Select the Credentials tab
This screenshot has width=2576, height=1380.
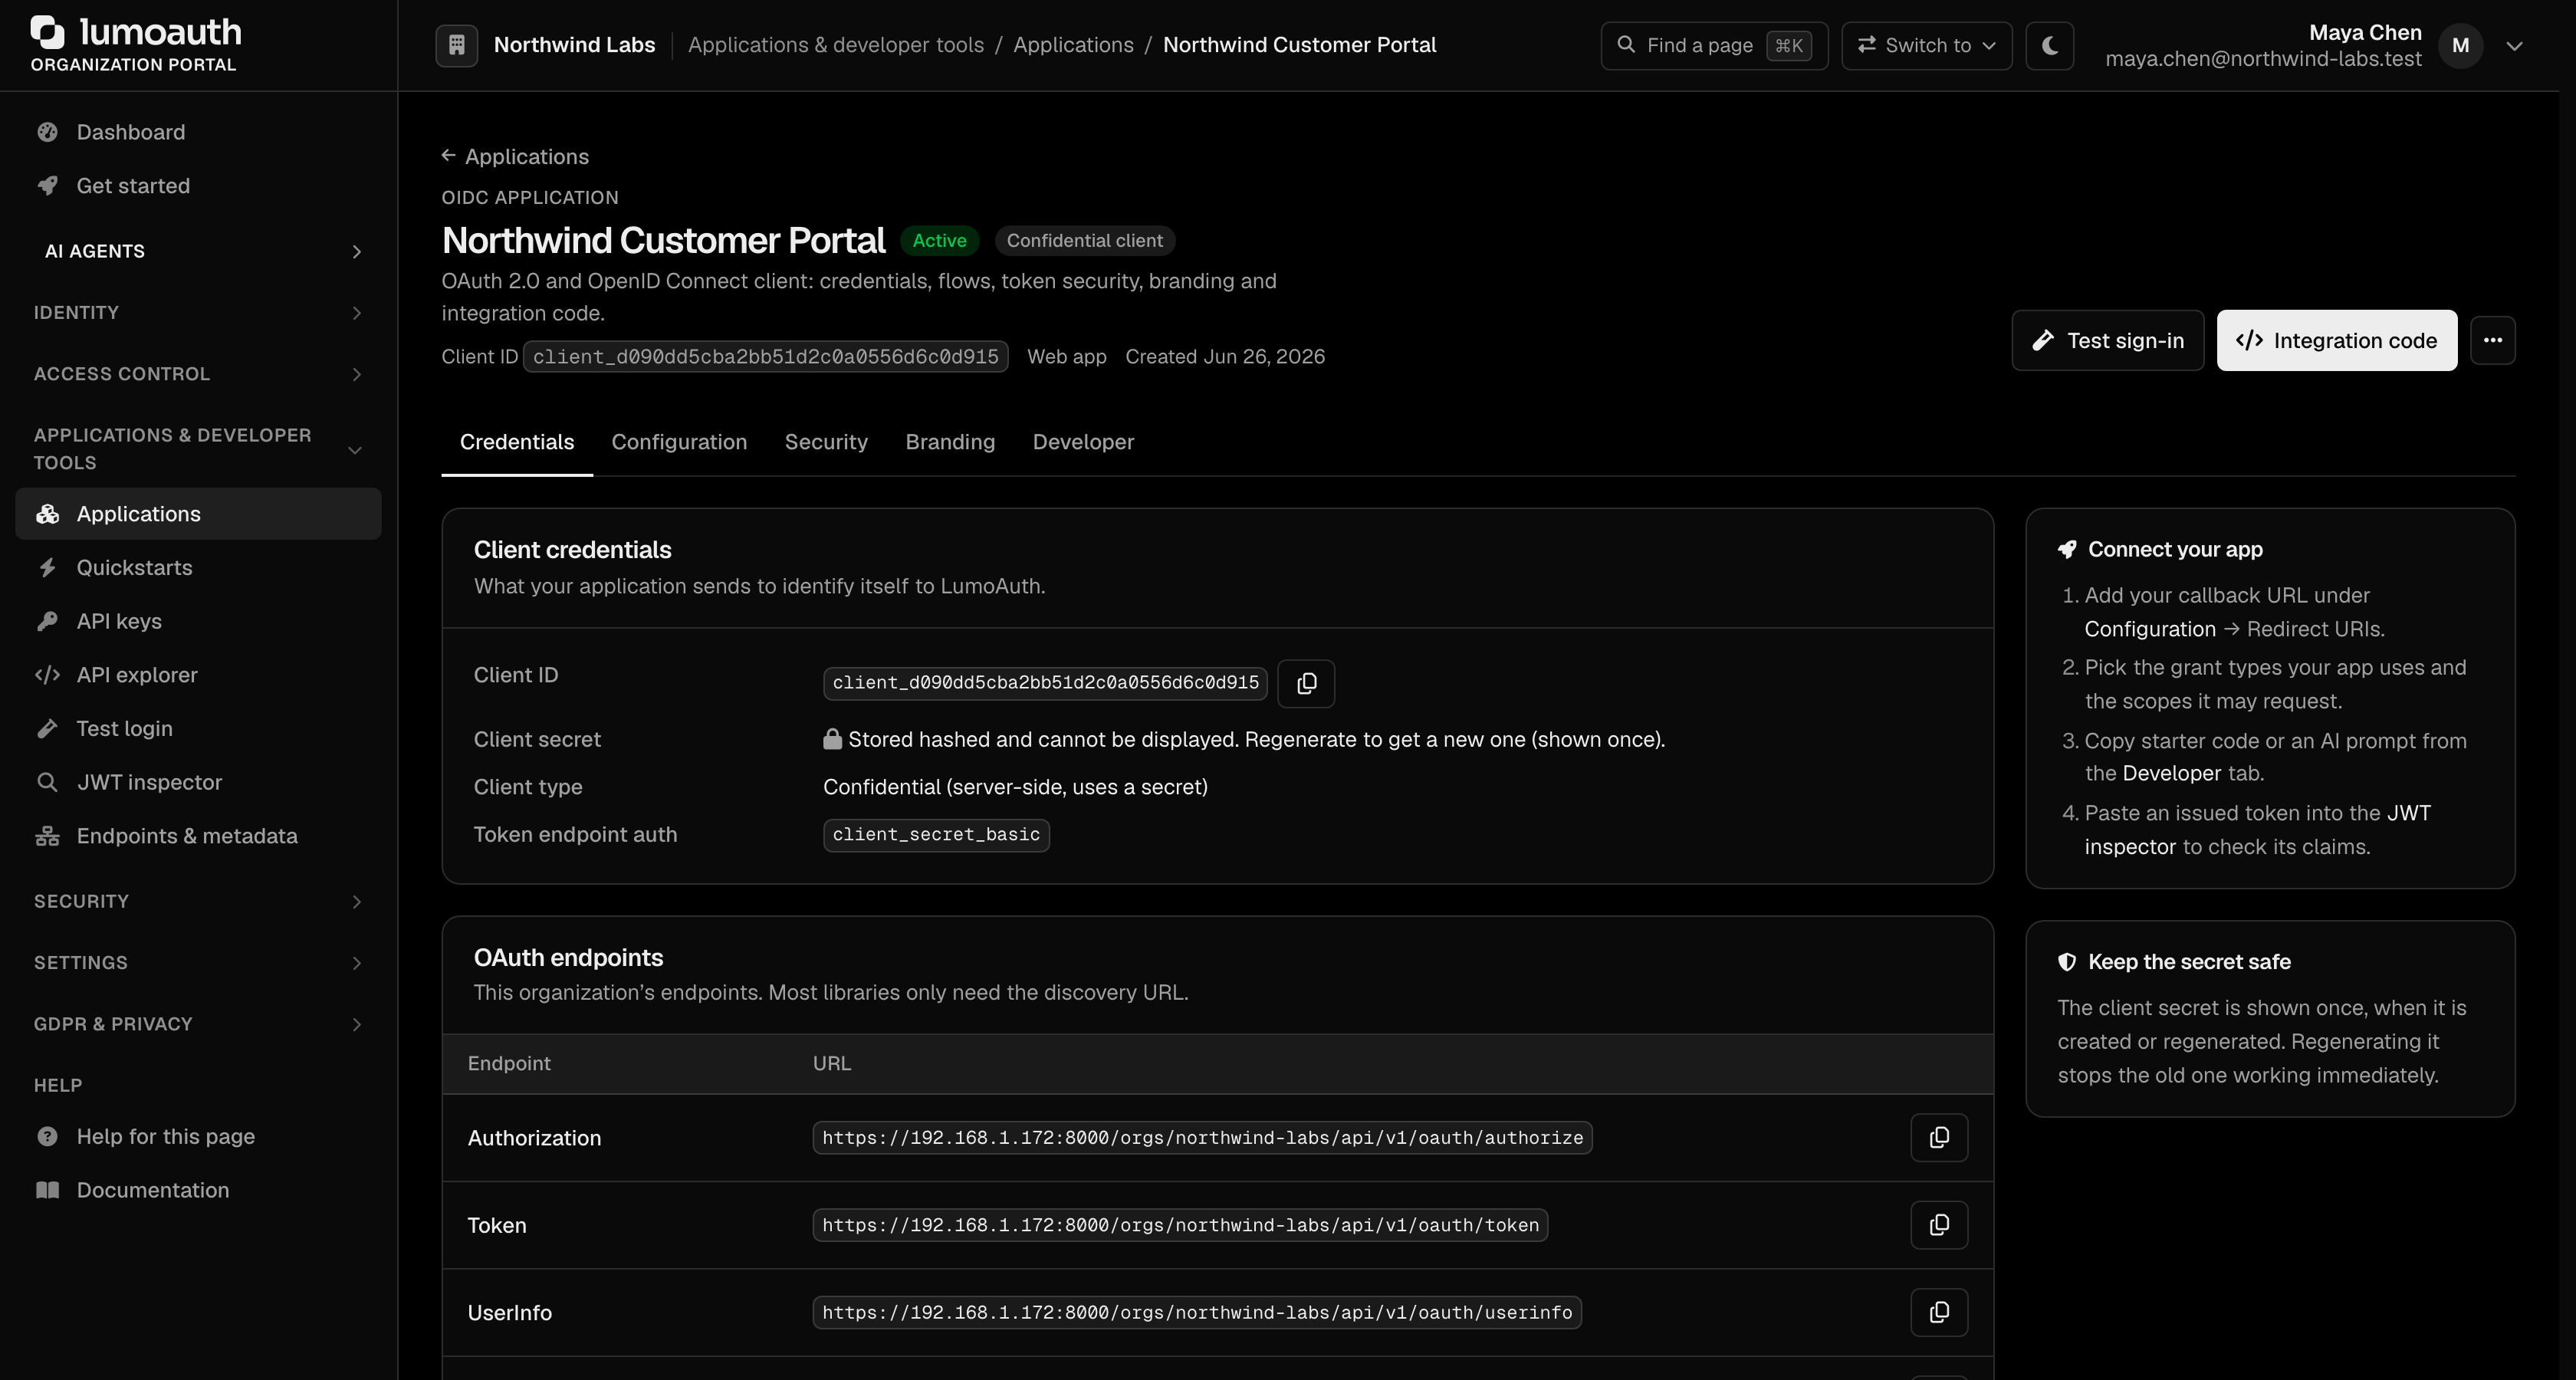coord(517,442)
